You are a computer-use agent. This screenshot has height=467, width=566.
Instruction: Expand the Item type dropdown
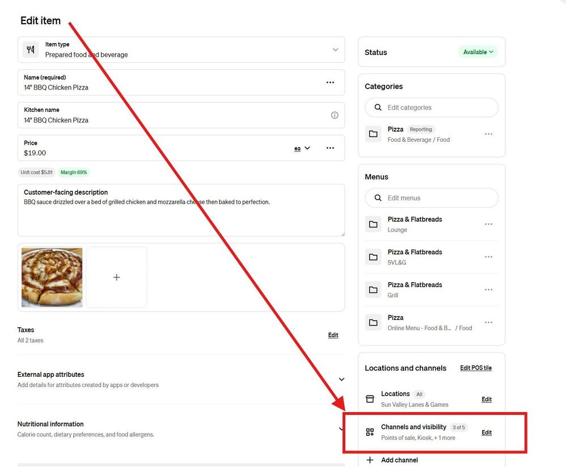pos(335,50)
